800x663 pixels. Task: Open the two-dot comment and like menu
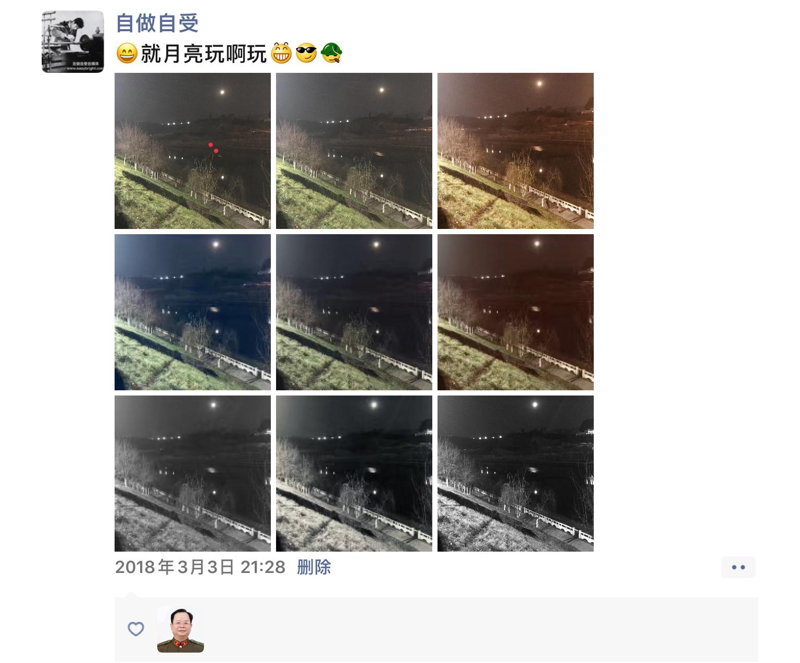(x=739, y=567)
